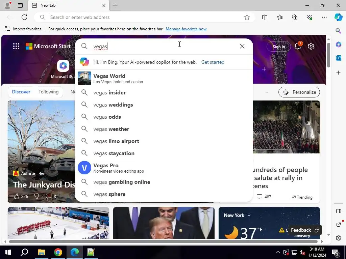Open comments on rally article (487)
This screenshot has height=259, width=346.
(264, 197)
